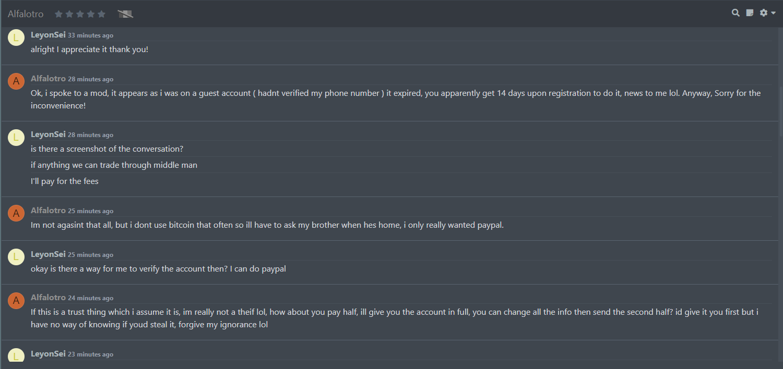Click the '25 minutes ago' timestamp beside Alfalotro
Viewport: 783px width, 369px height.
[90, 211]
